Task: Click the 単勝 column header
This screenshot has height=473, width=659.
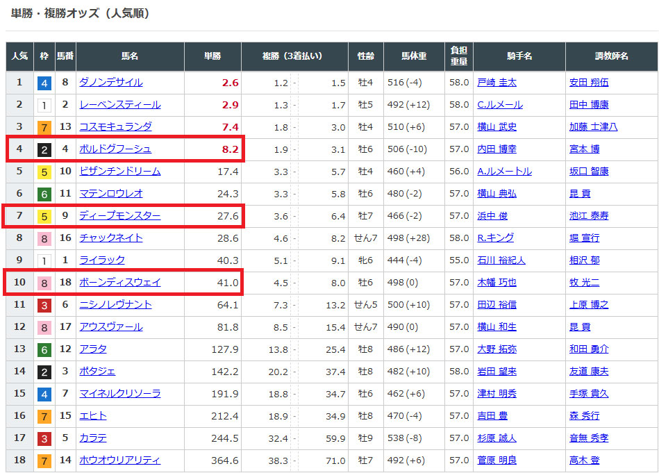Action: [212, 56]
